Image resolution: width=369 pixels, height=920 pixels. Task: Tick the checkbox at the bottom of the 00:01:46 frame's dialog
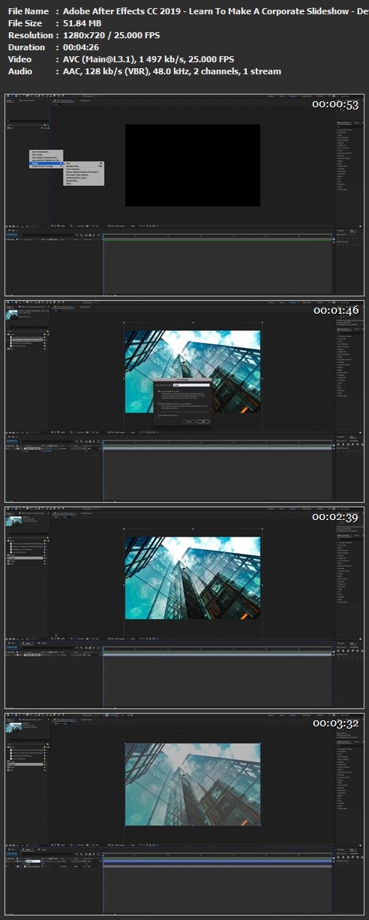click(x=159, y=415)
